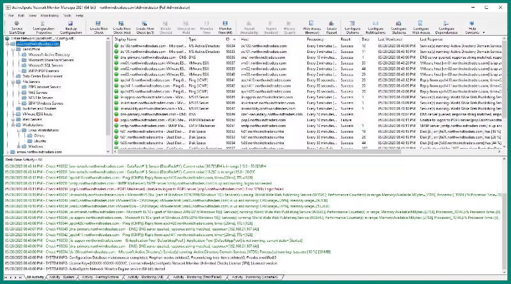511x284 pixels.
Task: Click the Check(s) on Hold icon
Action: [186, 24]
